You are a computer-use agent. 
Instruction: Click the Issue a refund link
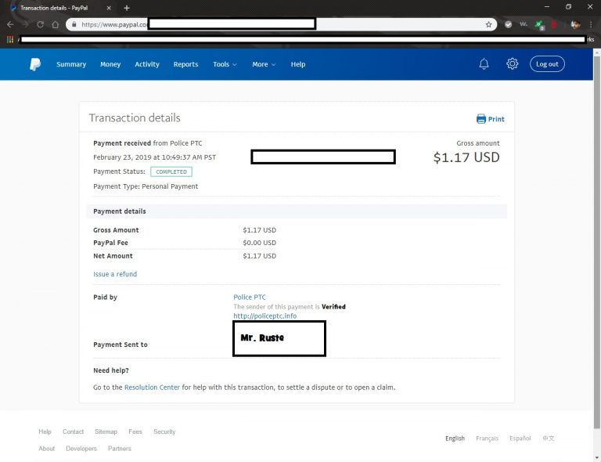coord(115,274)
